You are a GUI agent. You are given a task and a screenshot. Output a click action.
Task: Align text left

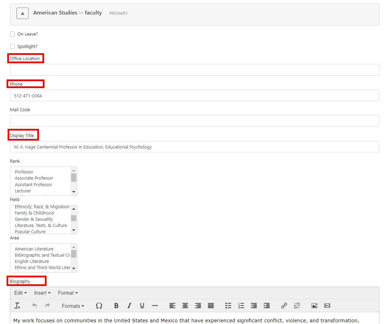[172, 306]
